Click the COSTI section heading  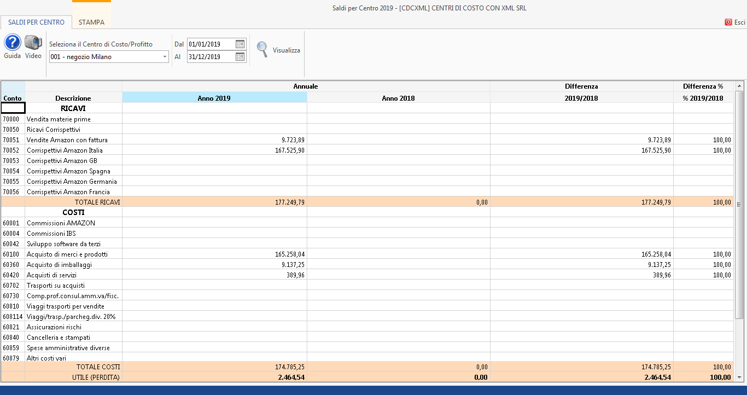(x=73, y=212)
